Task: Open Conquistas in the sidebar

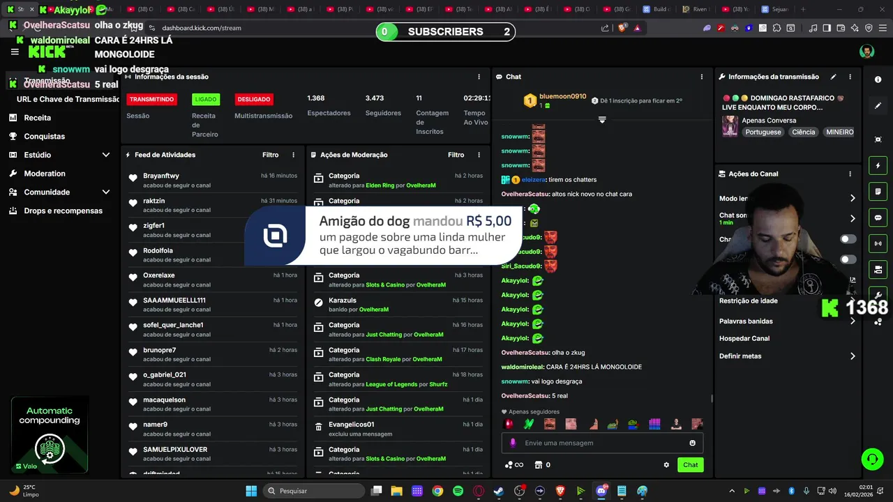Action: click(x=44, y=137)
